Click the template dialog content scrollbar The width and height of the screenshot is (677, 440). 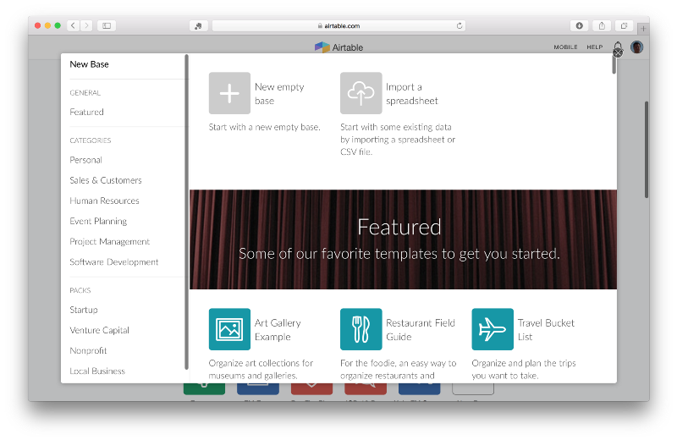click(x=614, y=65)
